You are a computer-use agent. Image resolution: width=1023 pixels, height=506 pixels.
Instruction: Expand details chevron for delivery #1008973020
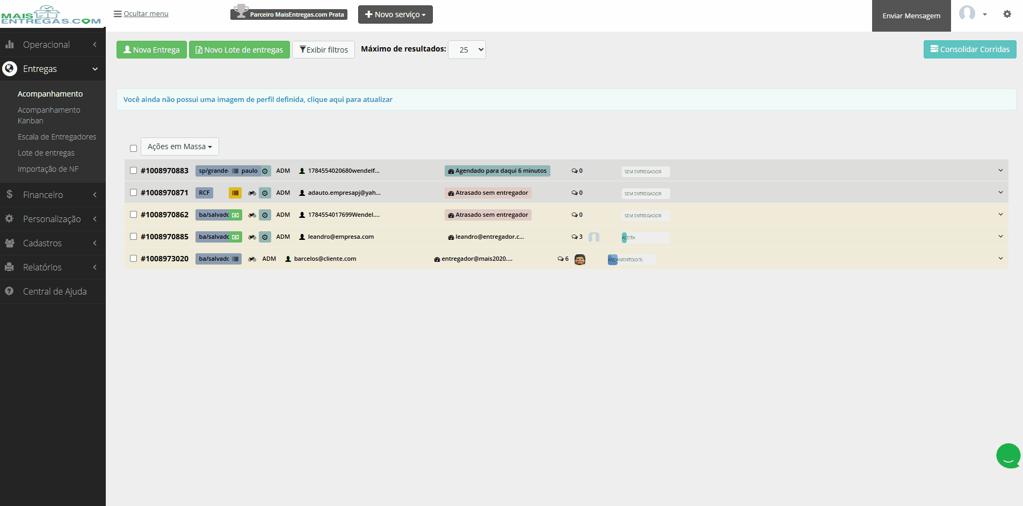pos(1000,259)
